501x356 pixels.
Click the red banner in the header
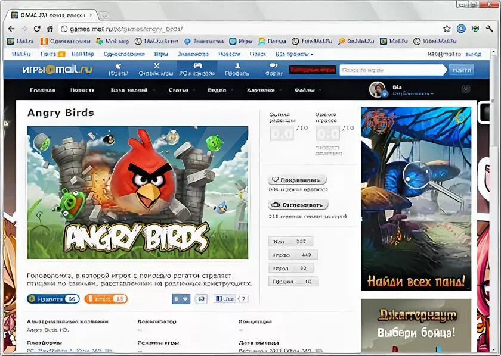(x=312, y=70)
